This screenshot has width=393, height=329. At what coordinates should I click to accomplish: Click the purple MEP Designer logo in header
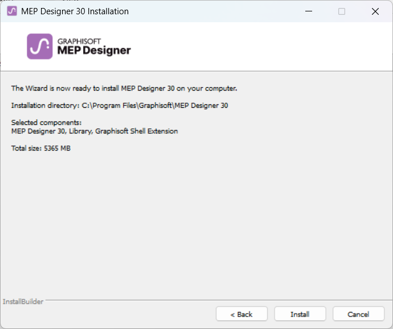tap(40, 46)
